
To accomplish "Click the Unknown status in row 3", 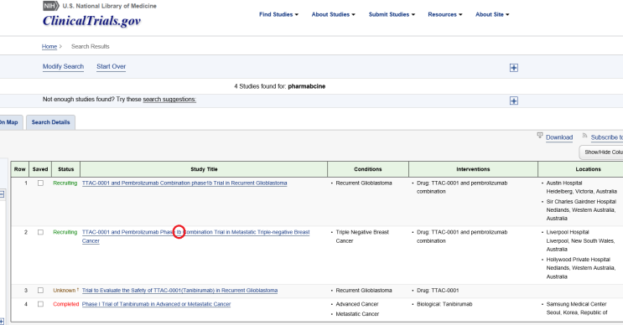I will coord(65,291).
